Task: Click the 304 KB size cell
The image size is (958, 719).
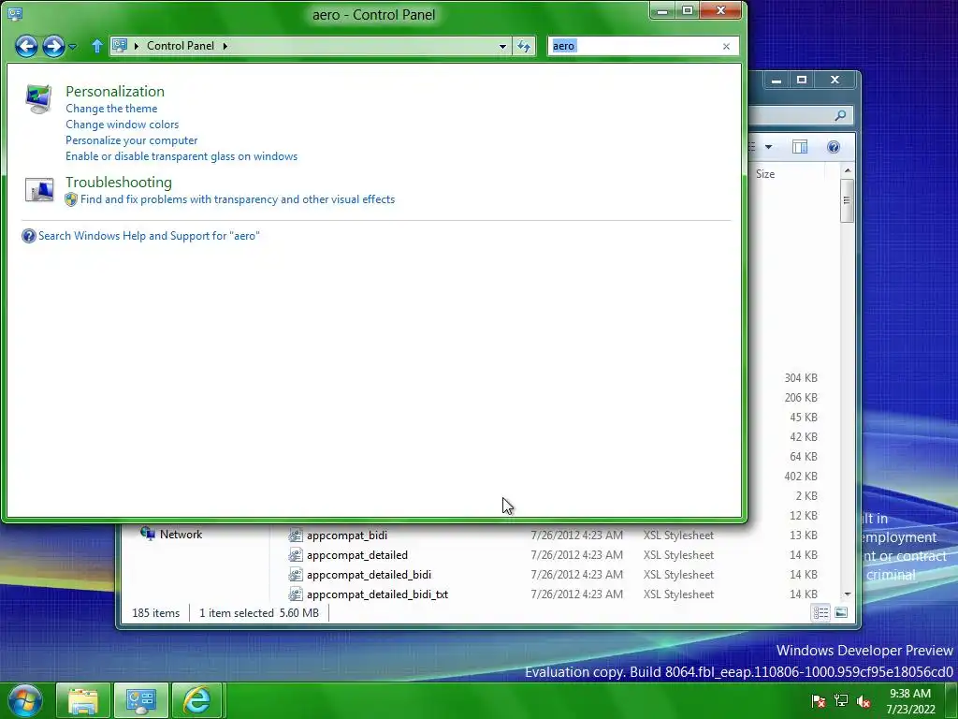Action: tap(801, 378)
